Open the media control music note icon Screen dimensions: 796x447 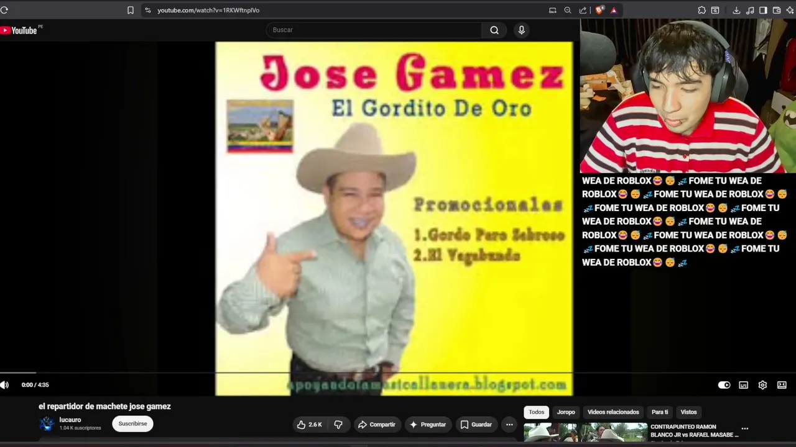750,10
